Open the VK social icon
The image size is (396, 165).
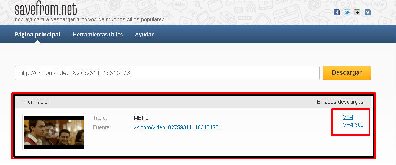tap(368, 12)
